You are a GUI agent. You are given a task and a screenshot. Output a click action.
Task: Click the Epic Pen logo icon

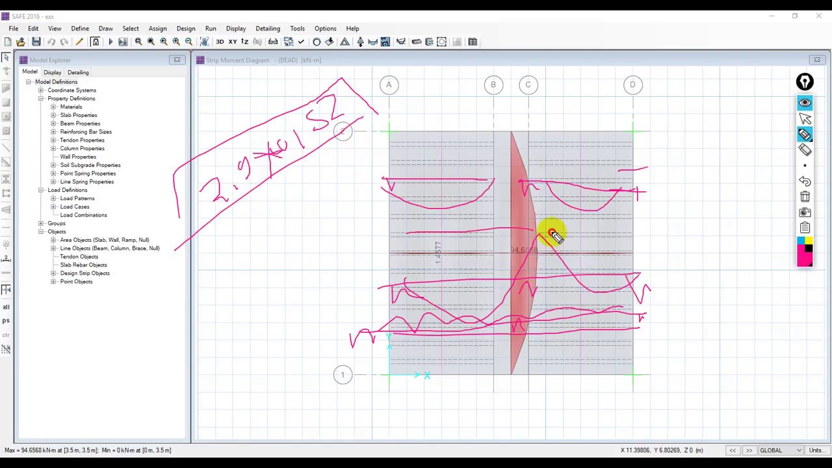(x=805, y=82)
